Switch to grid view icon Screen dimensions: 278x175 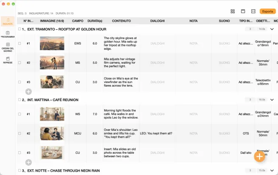point(233,11)
